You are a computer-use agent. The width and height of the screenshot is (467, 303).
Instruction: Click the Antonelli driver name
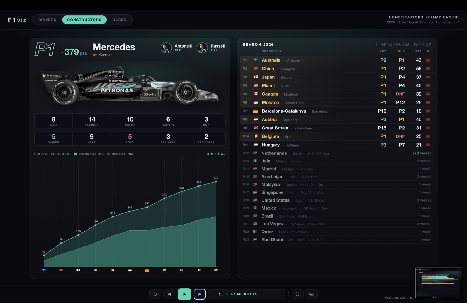coord(183,46)
